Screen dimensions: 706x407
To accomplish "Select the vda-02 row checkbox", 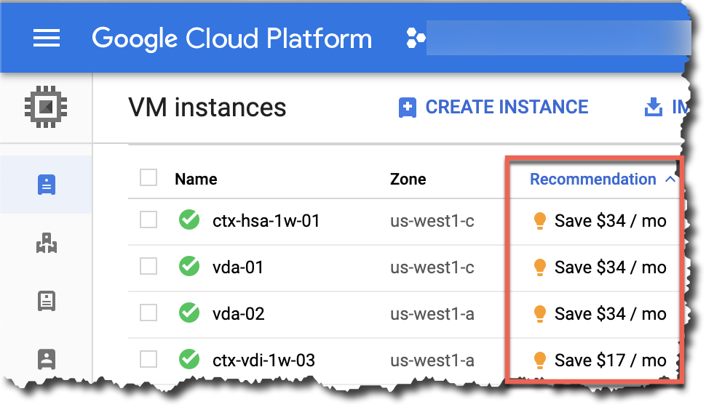I will click(148, 313).
